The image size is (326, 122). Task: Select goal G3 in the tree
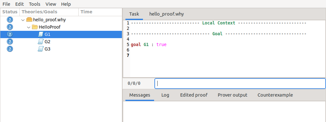[61, 49]
